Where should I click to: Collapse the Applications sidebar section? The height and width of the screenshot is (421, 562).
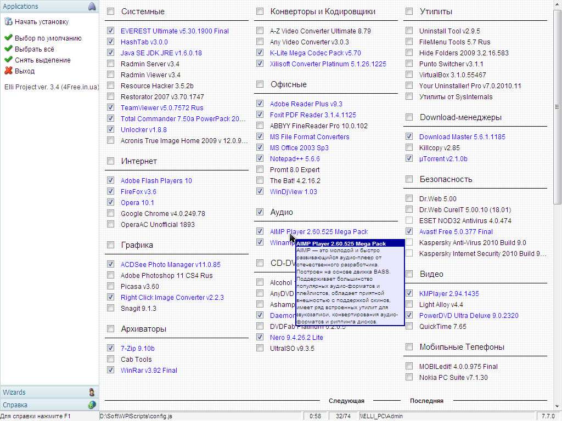(x=49, y=6)
